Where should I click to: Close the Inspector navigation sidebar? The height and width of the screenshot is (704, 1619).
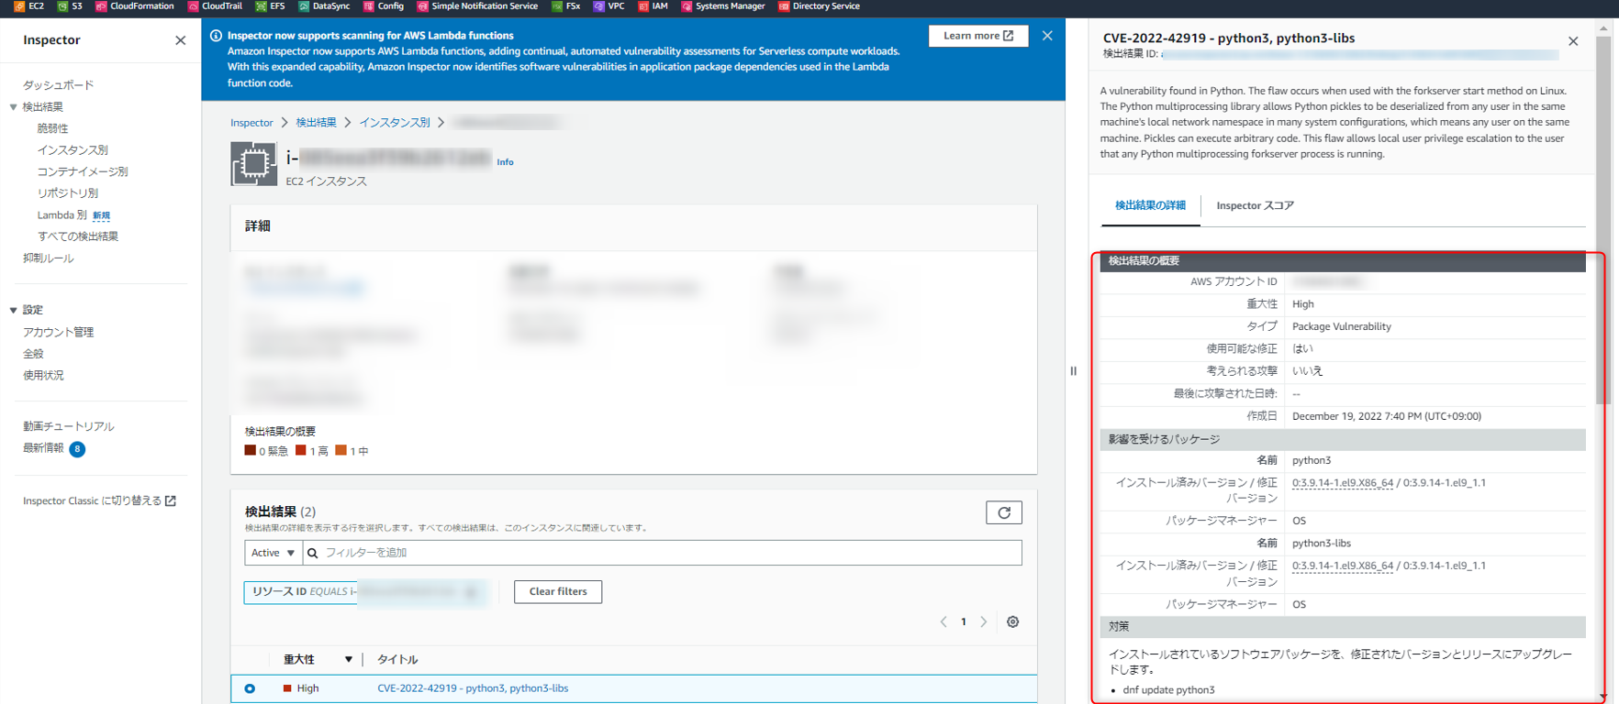coord(180,40)
